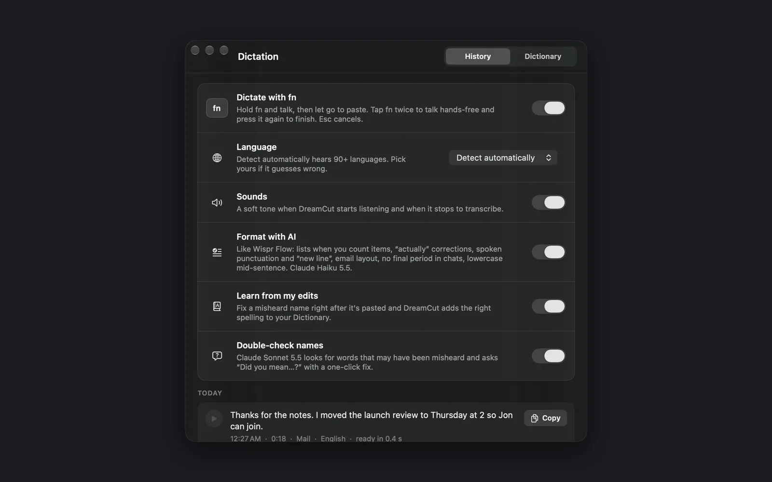
Task: Click the Claude Sonnet 5.5 description text
Action: (367, 362)
